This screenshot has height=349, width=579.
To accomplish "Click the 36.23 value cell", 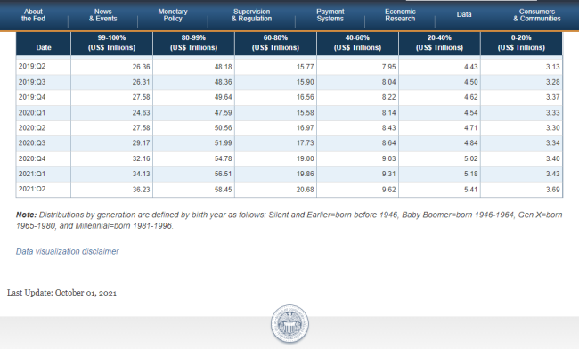I will tap(111, 190).
